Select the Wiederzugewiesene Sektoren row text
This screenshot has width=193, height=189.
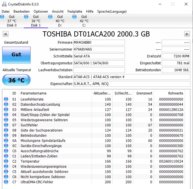[x=44, y=120]
